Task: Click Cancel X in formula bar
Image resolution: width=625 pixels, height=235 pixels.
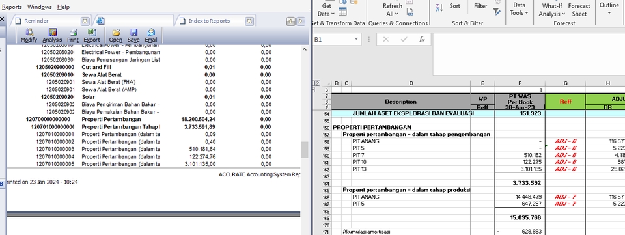Action: (x=385, y=40)
